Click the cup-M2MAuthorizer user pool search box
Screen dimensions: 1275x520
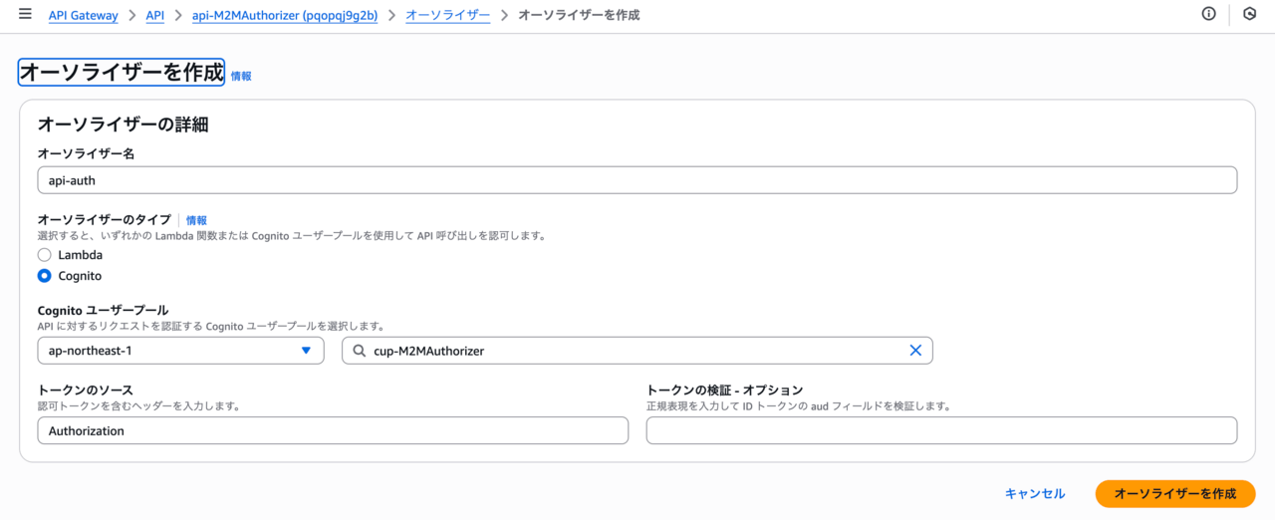point(628,351)
